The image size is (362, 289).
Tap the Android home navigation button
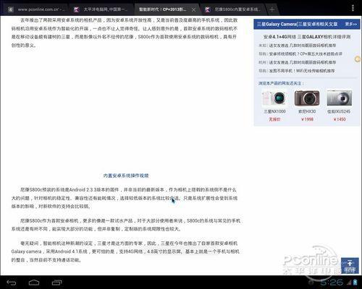pyautogui.click(x=34, y=282)
